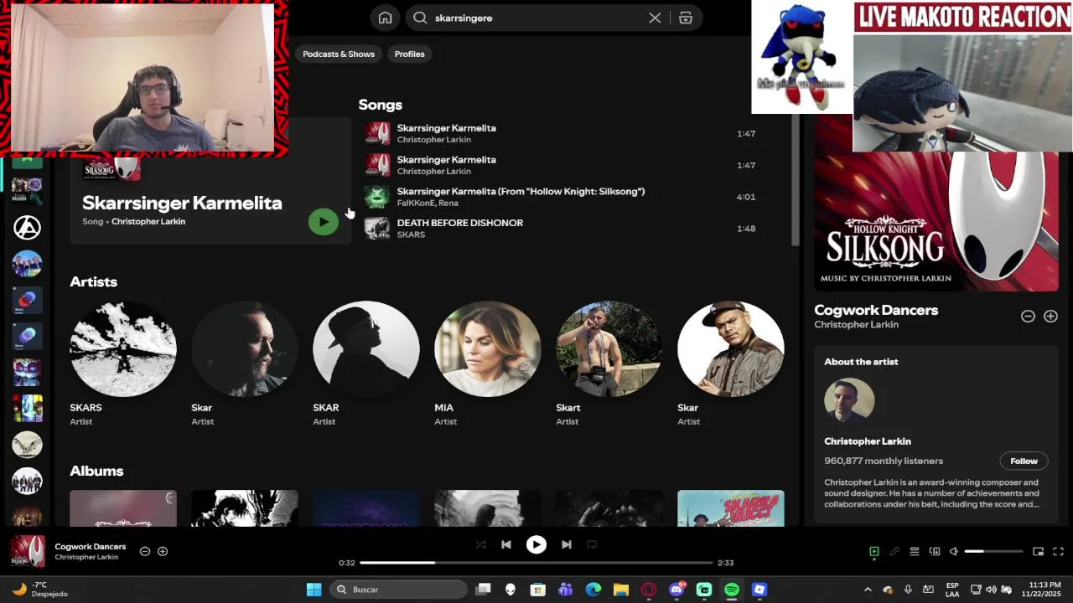Open Opera GX from the taskbar
1073x603 pixels.
[x=649, y=590]
